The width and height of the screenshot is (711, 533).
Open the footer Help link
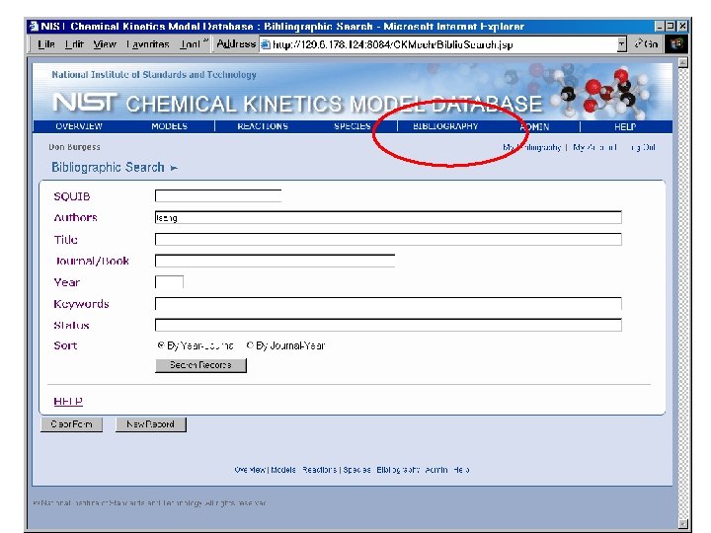pyautogui.click(x=461, y=470)
